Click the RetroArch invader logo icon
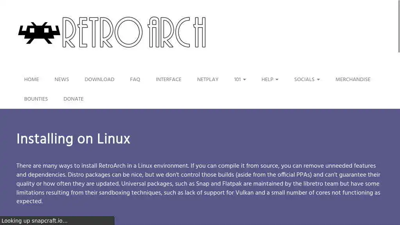This screenshot has width=400, height=225. coord(39,33)
